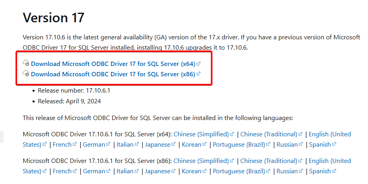
Task: Choose the Italian x64 driver download
Action: pyautogui.click(x=125, y=145)
